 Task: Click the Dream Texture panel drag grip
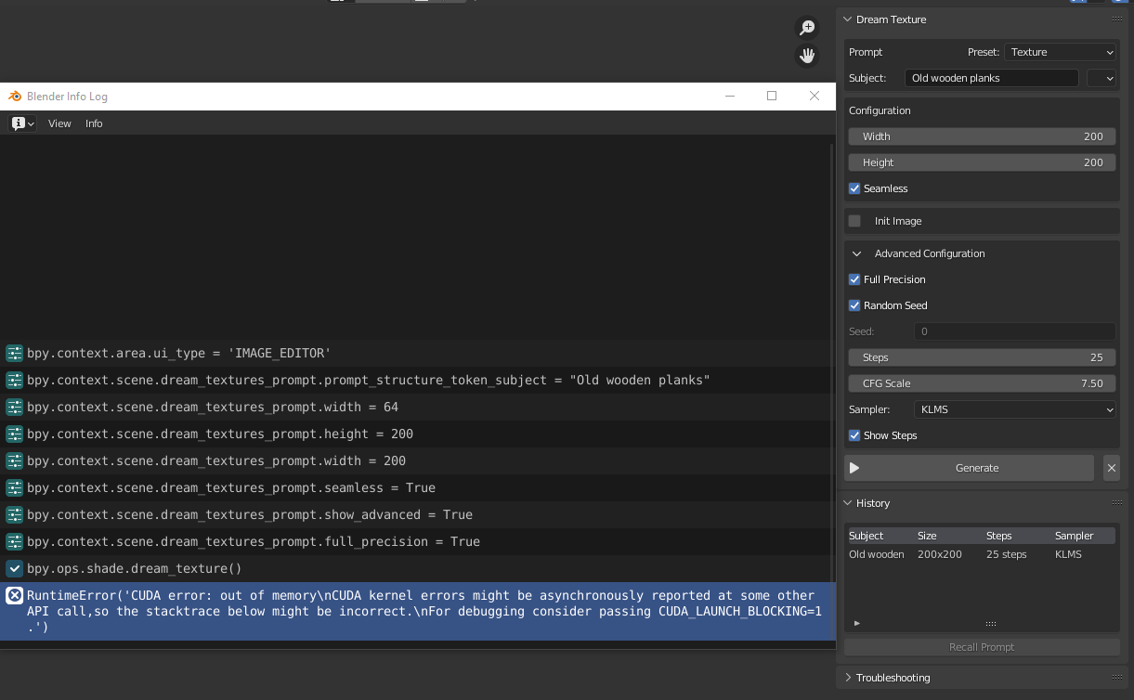[x=1117, y=19]
